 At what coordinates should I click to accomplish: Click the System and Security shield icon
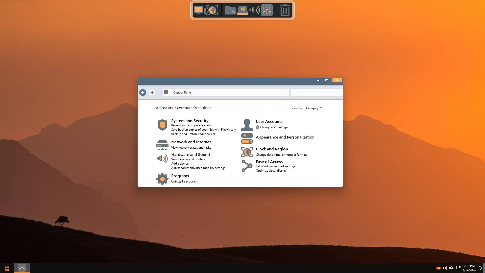click(162, 125)
